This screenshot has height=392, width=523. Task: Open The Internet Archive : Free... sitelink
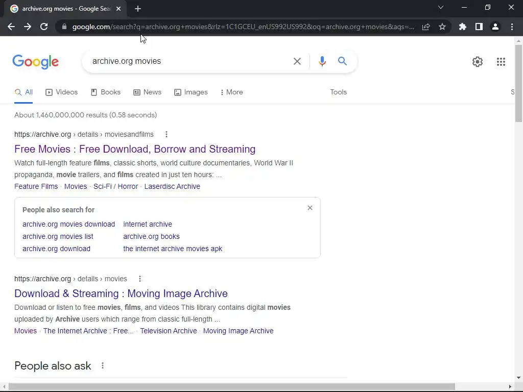point(88,331)
